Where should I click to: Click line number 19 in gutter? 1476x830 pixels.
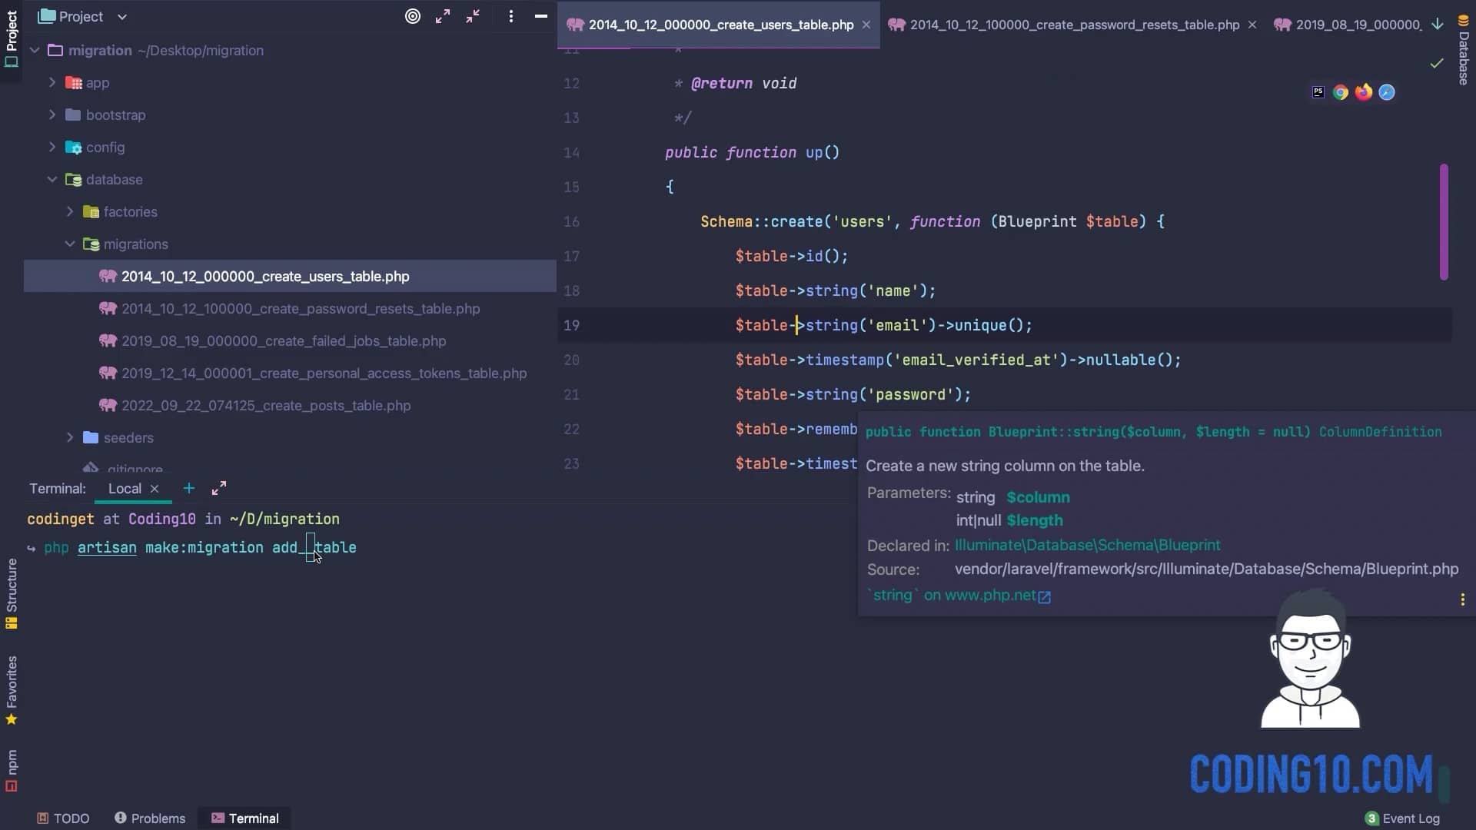click(x=571, y=325)
